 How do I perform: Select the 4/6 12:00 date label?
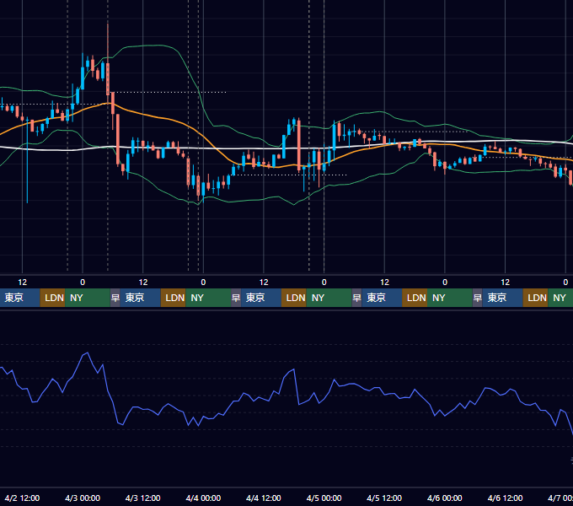(505, 498)
